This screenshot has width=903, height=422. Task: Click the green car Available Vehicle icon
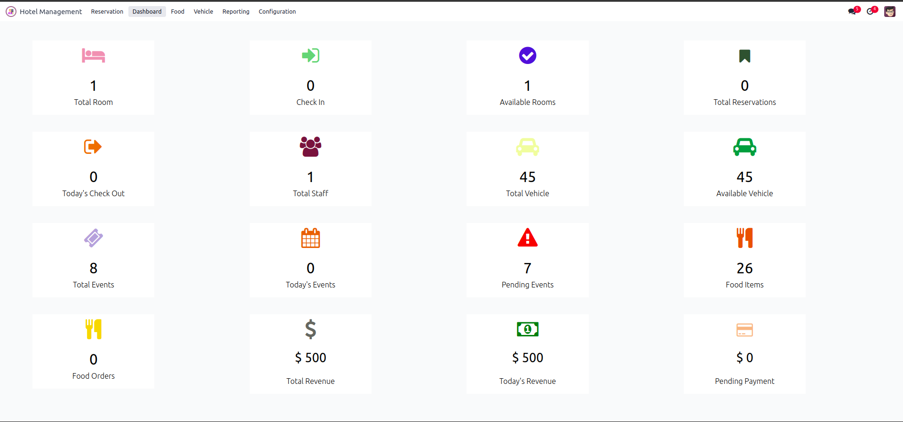pos(745,147)
